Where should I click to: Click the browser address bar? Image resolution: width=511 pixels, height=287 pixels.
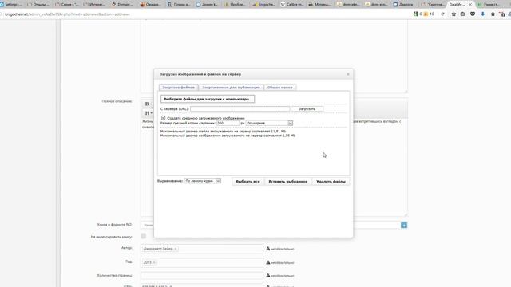tap(205, 14)
